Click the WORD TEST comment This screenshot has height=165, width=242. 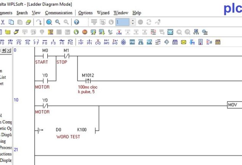tap(68, 137)
